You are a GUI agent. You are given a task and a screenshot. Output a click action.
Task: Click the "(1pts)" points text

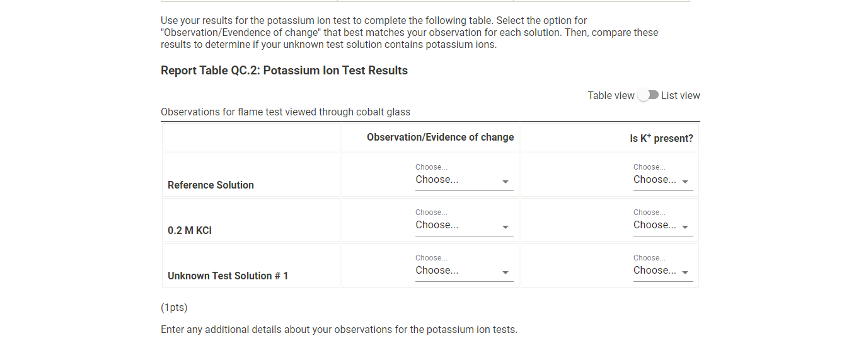[x=174, y=308]
